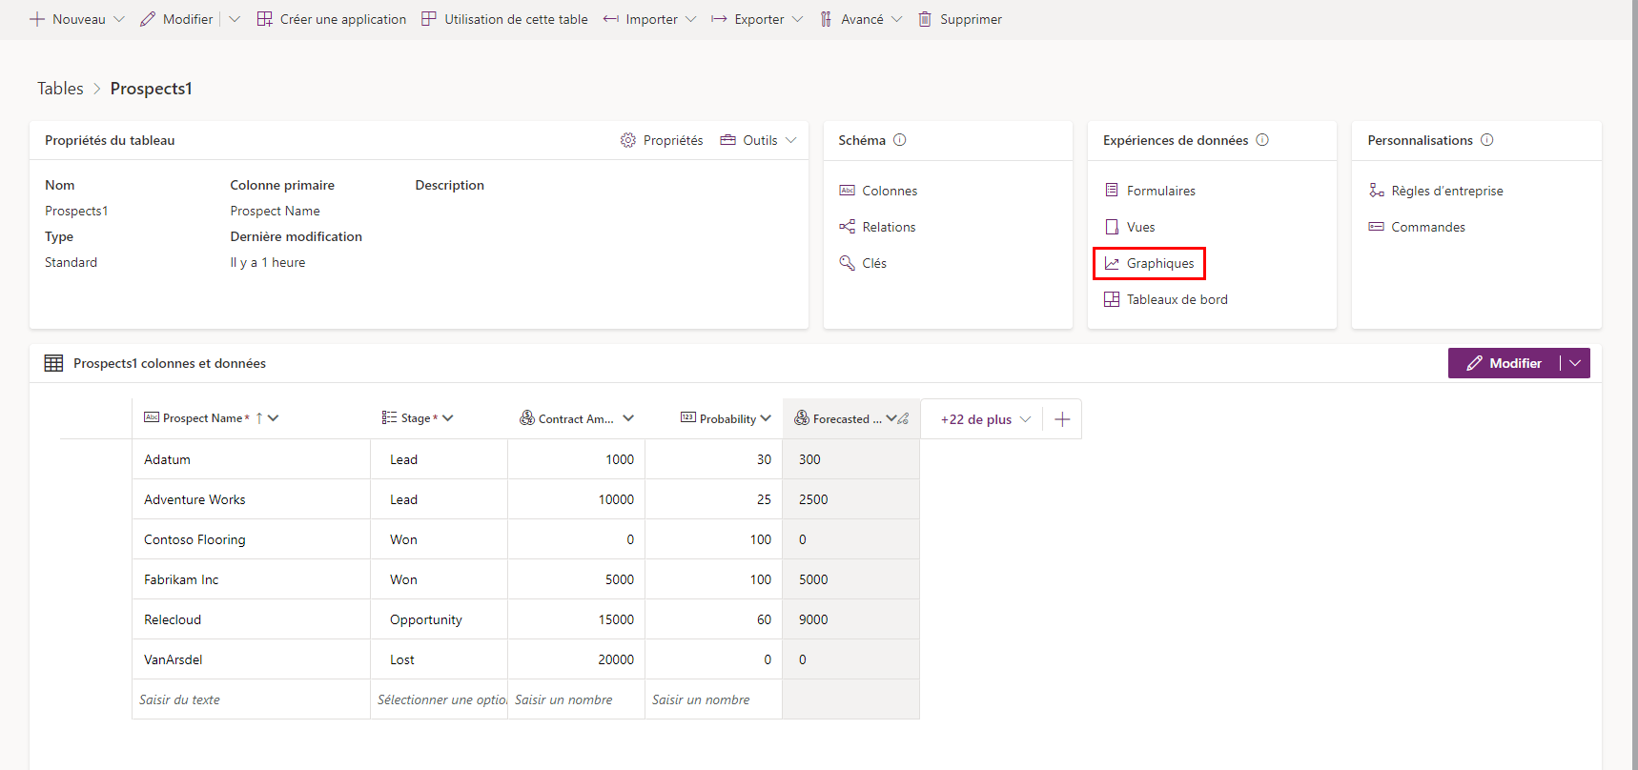Click the Modifier pencil icon in toolbar

pyautogui.click(x=148, y=19)
